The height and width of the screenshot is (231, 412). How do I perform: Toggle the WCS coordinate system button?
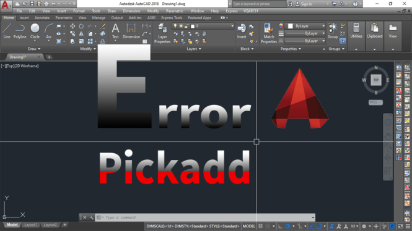pos(375,103)
